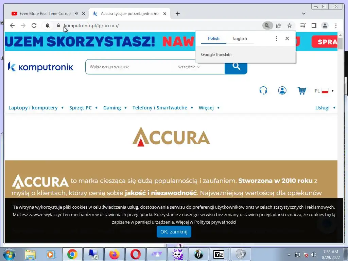The image size is (348, 261).
Task: Open a new browser tab
Action: [177, 14]
